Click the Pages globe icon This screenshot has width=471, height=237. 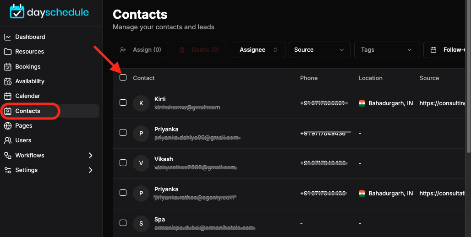pyautogui.click(x=8, y=126)
